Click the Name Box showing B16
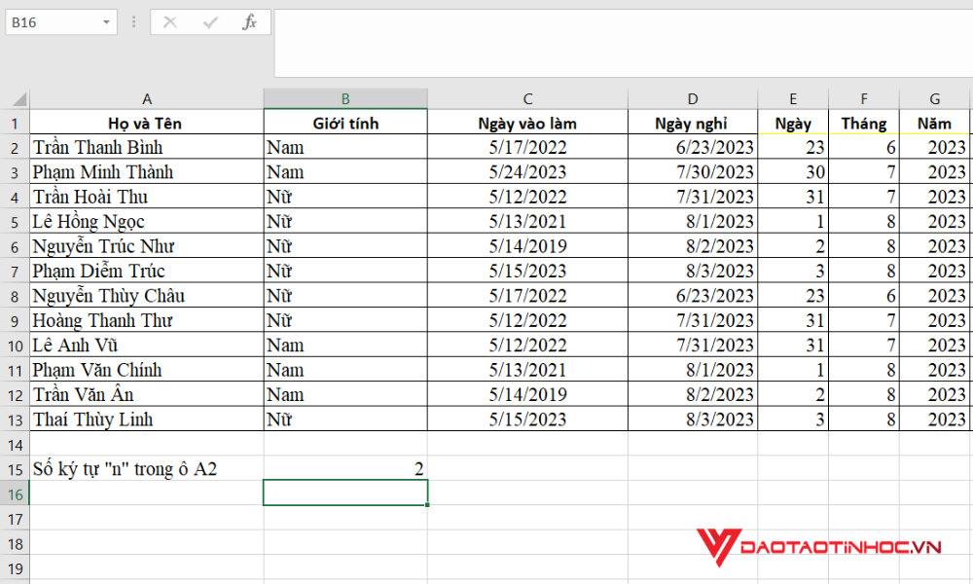 pos(54,23)
